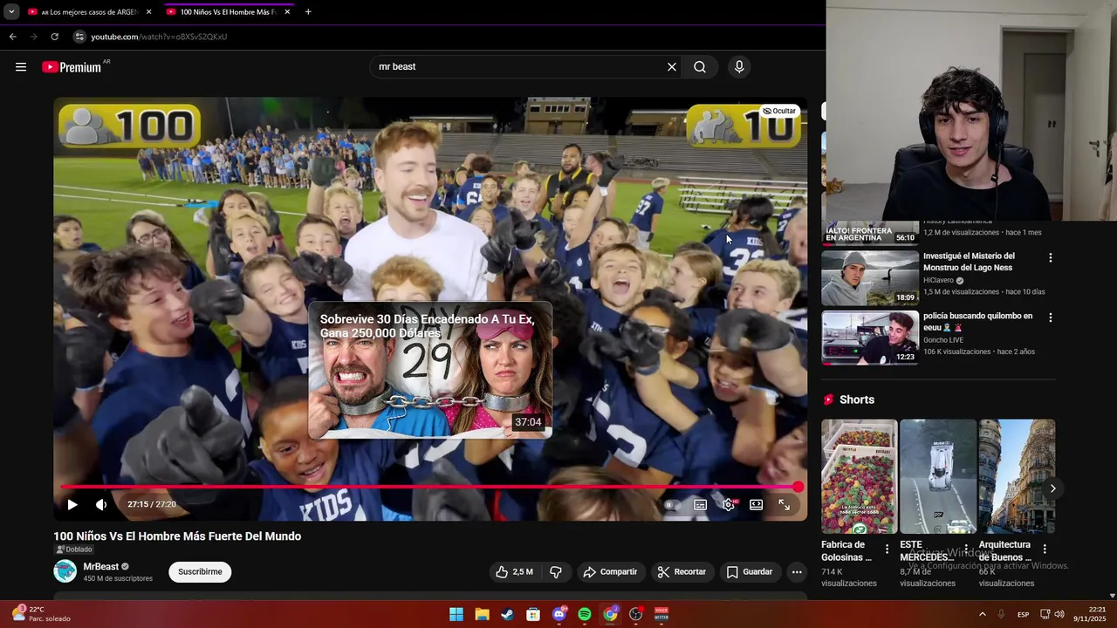Screen dimensions: 1117x628
Task: Close the '100 Niños' browser tab
Action: point(287,12)
